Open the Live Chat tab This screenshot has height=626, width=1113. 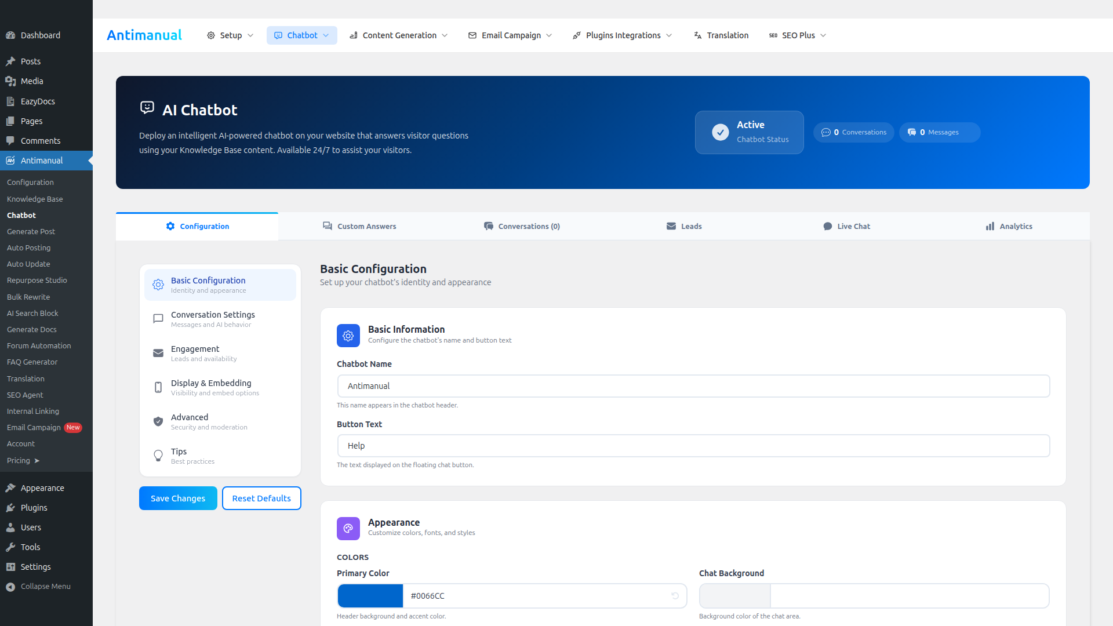tap(847, 226)
